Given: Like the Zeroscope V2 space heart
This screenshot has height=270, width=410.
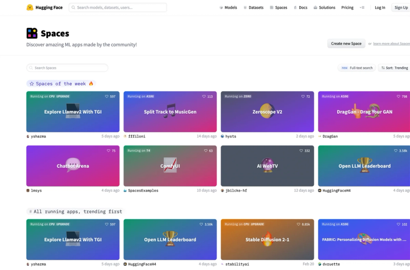Looking at the screenshot, I should (303, 96).
